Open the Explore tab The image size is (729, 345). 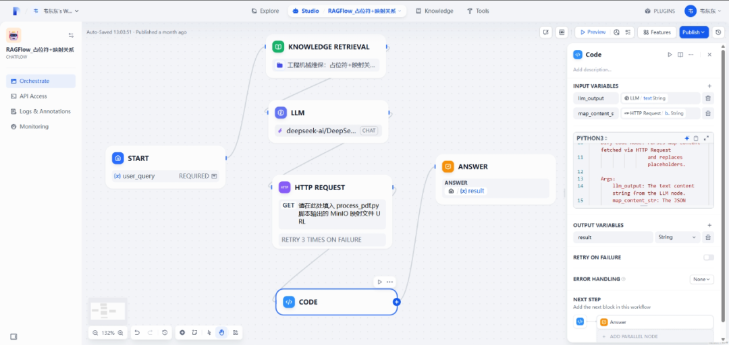point(265,11)
